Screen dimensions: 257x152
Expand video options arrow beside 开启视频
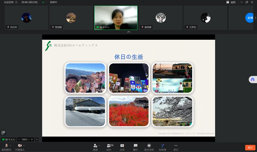point(24,146)
